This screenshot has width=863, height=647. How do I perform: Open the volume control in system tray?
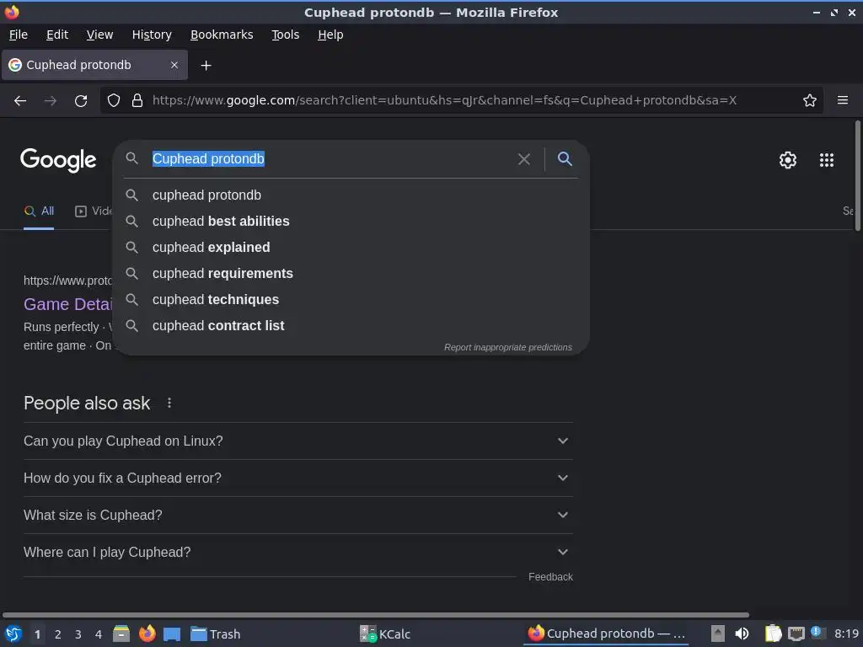tap(742, 634)
